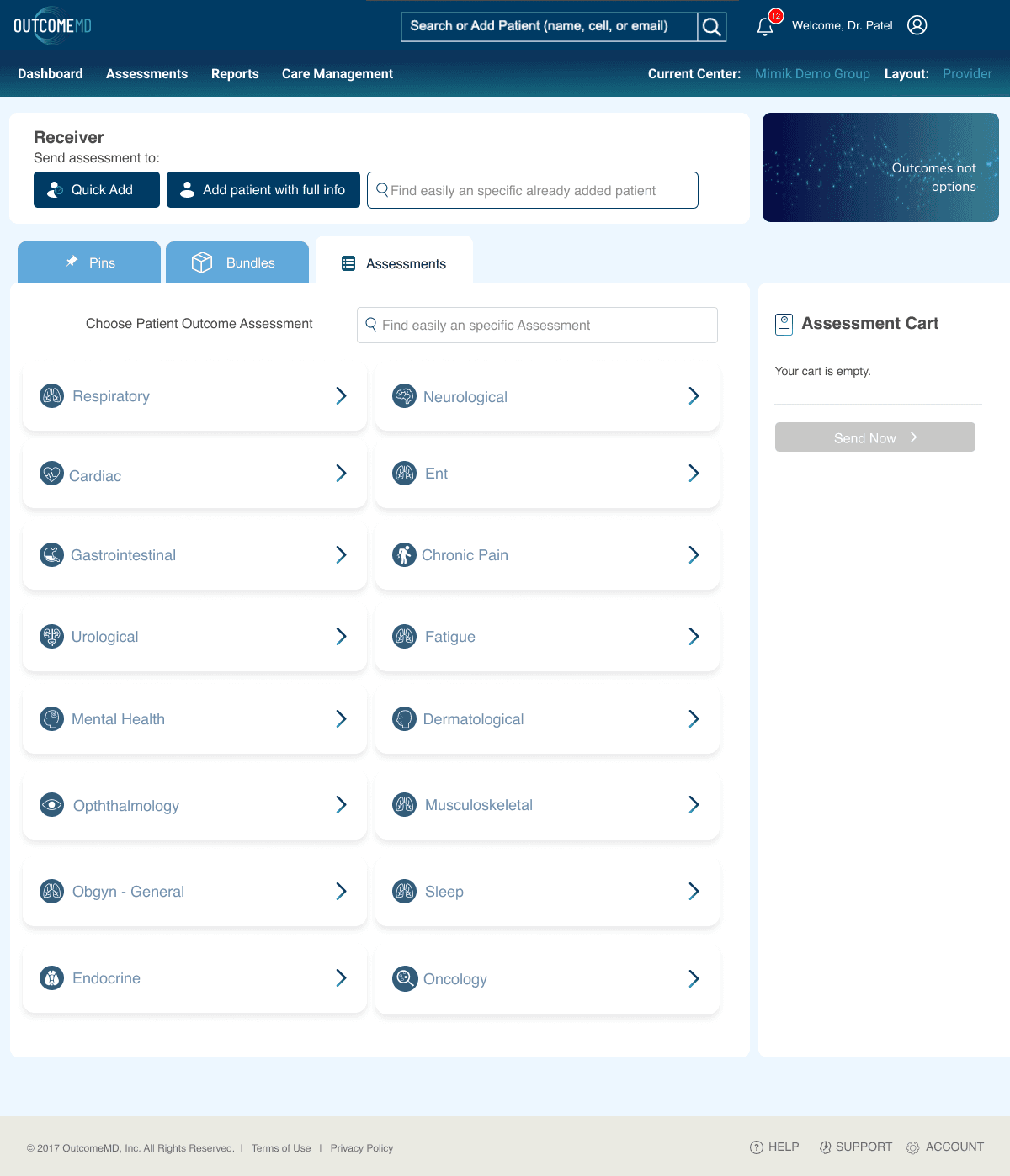The image size is (1010, 1176).
Task: Click the Outcomes not options banner
Action: (880, 167)
